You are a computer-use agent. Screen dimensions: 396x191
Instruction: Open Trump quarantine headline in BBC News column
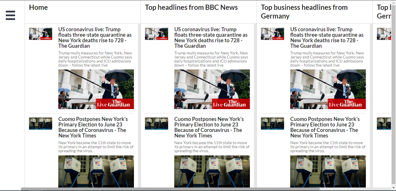click(211, 38)
